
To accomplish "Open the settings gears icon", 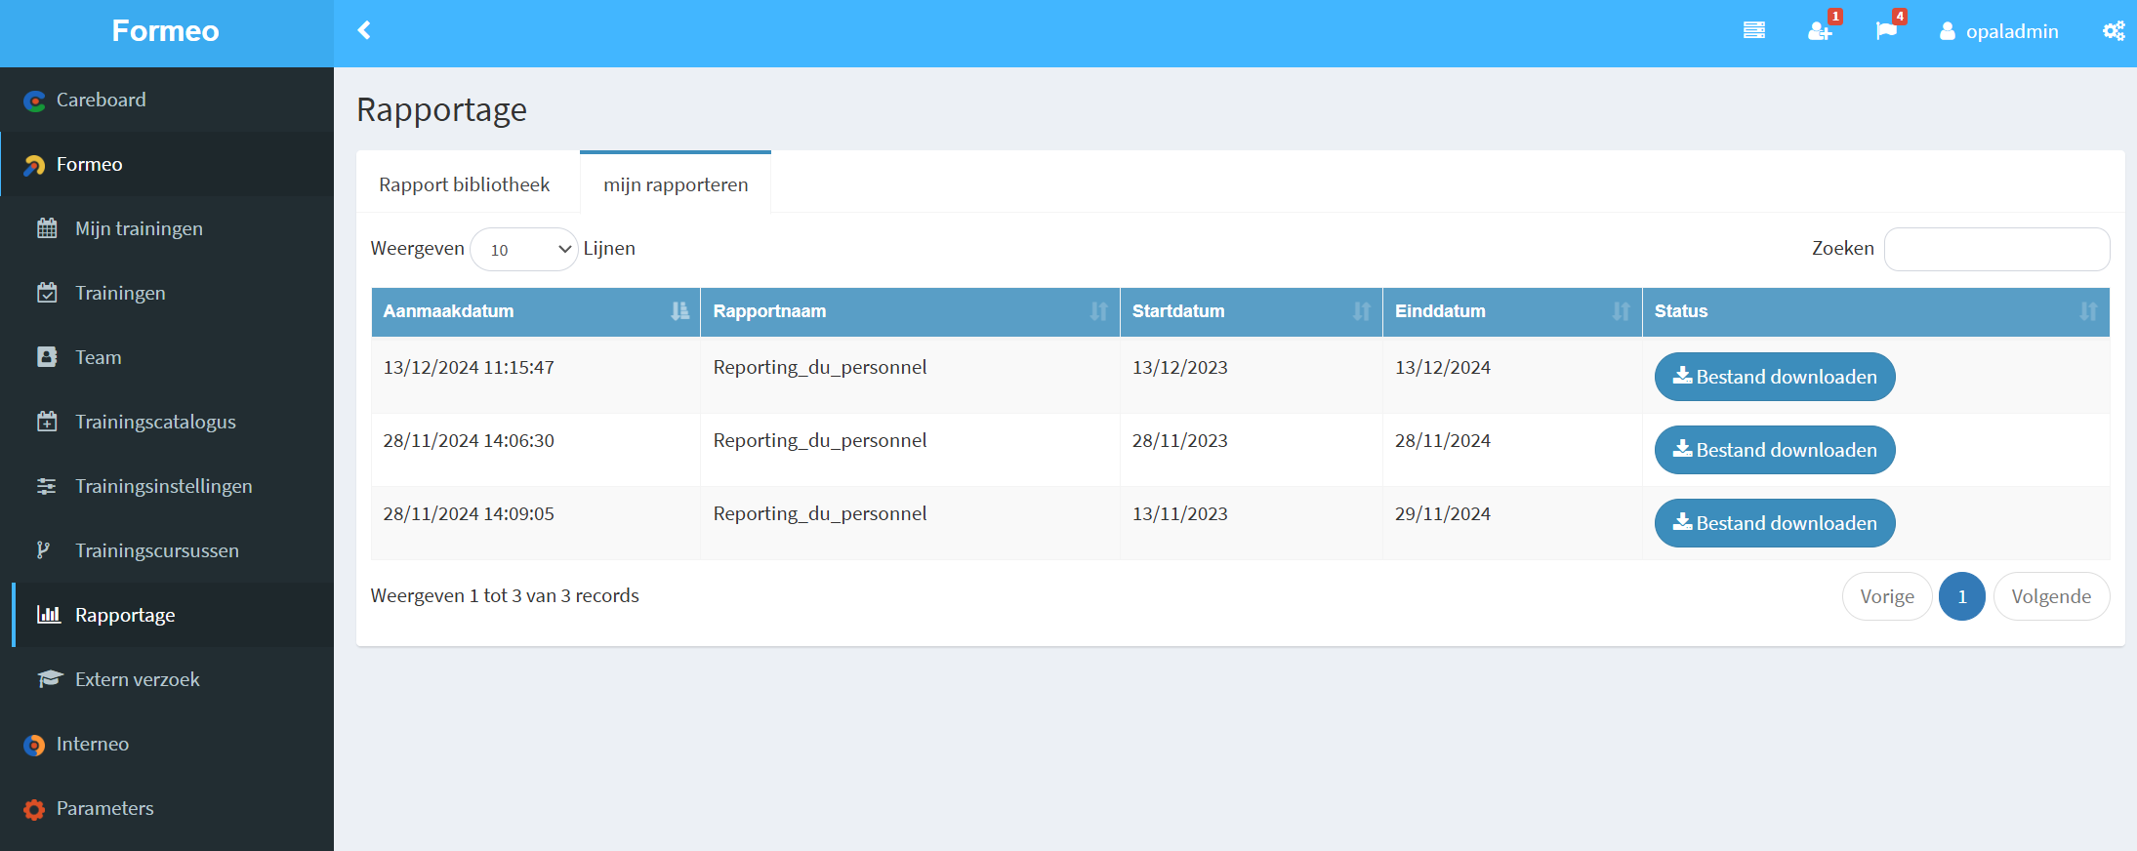I will pos(2114,30).
